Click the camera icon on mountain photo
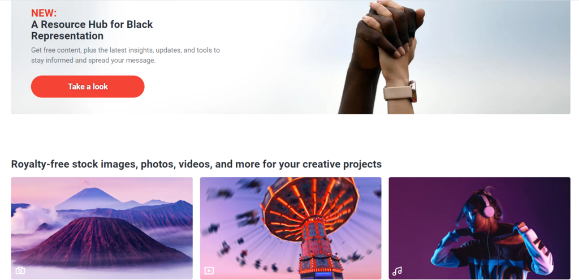The height and width of the screenshot is (280, 579). click(20, 271)
